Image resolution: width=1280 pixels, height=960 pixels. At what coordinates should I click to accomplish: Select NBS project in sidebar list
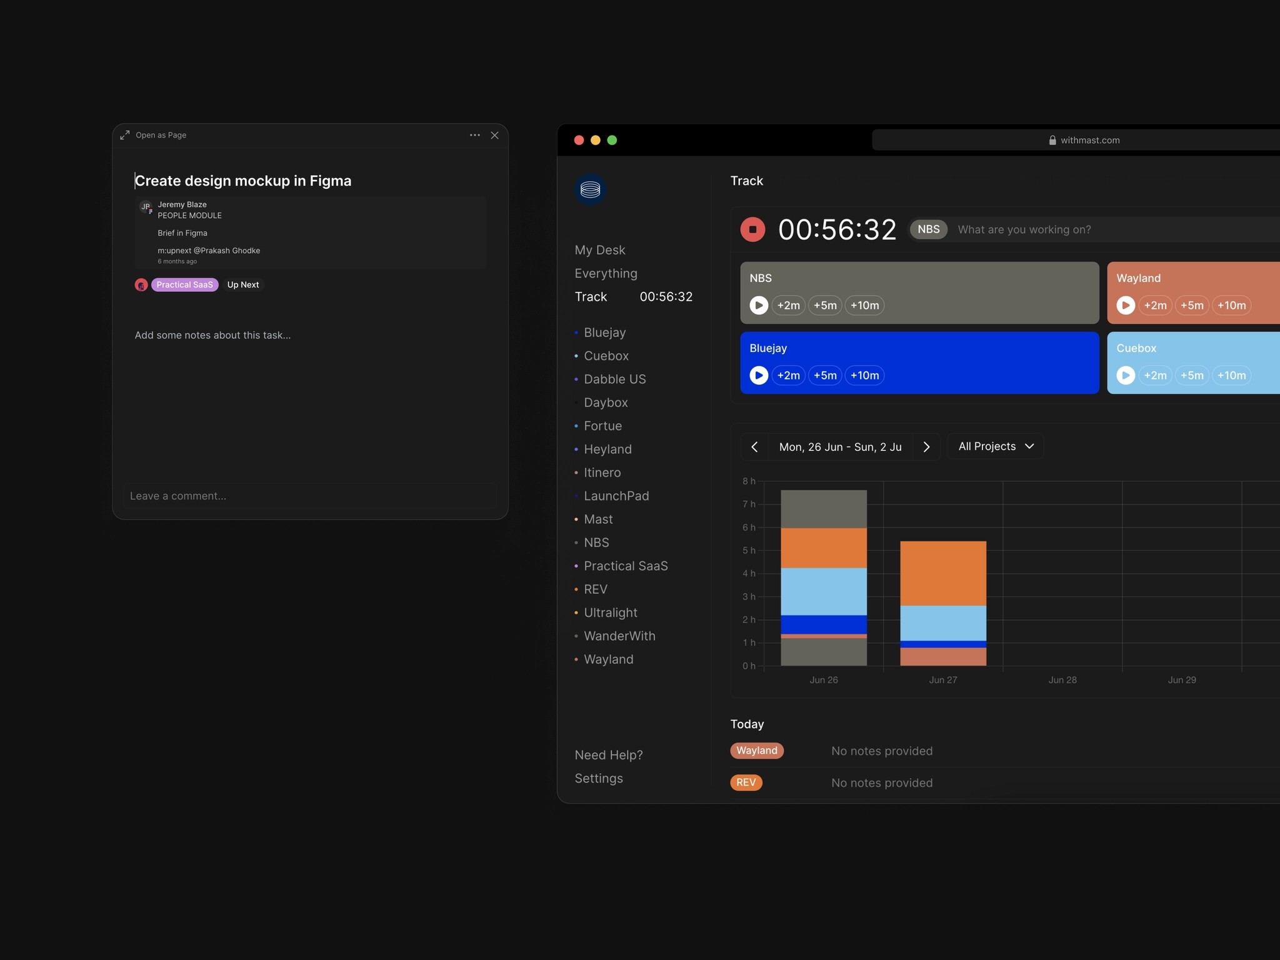(x=596, y=542)
